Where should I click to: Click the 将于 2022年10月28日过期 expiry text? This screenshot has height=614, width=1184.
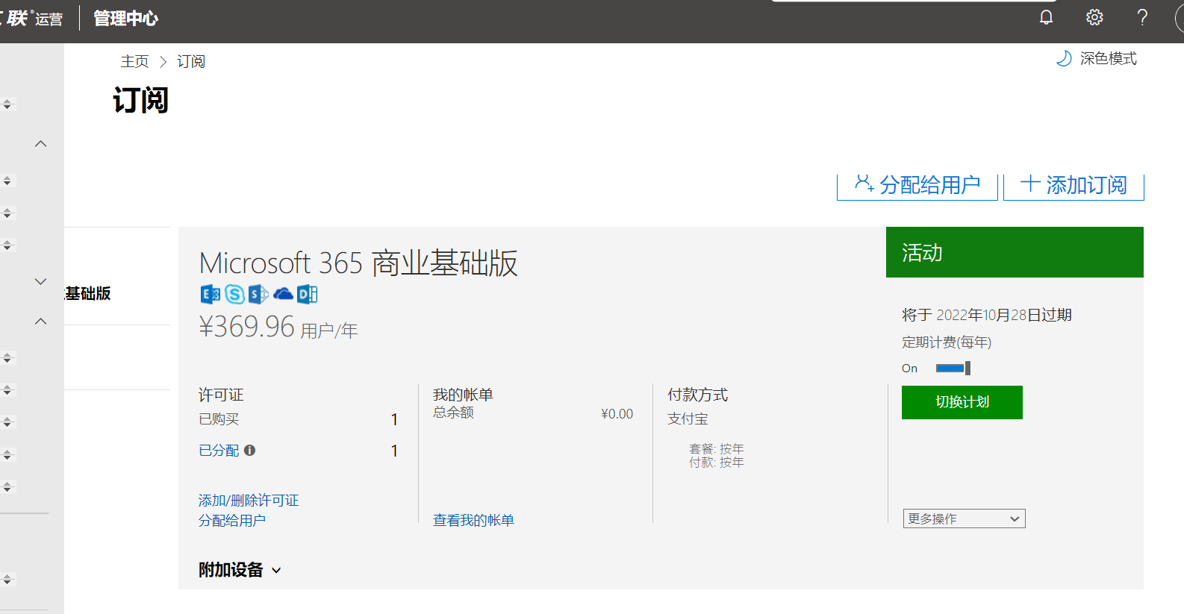click(x=987, y=315)
